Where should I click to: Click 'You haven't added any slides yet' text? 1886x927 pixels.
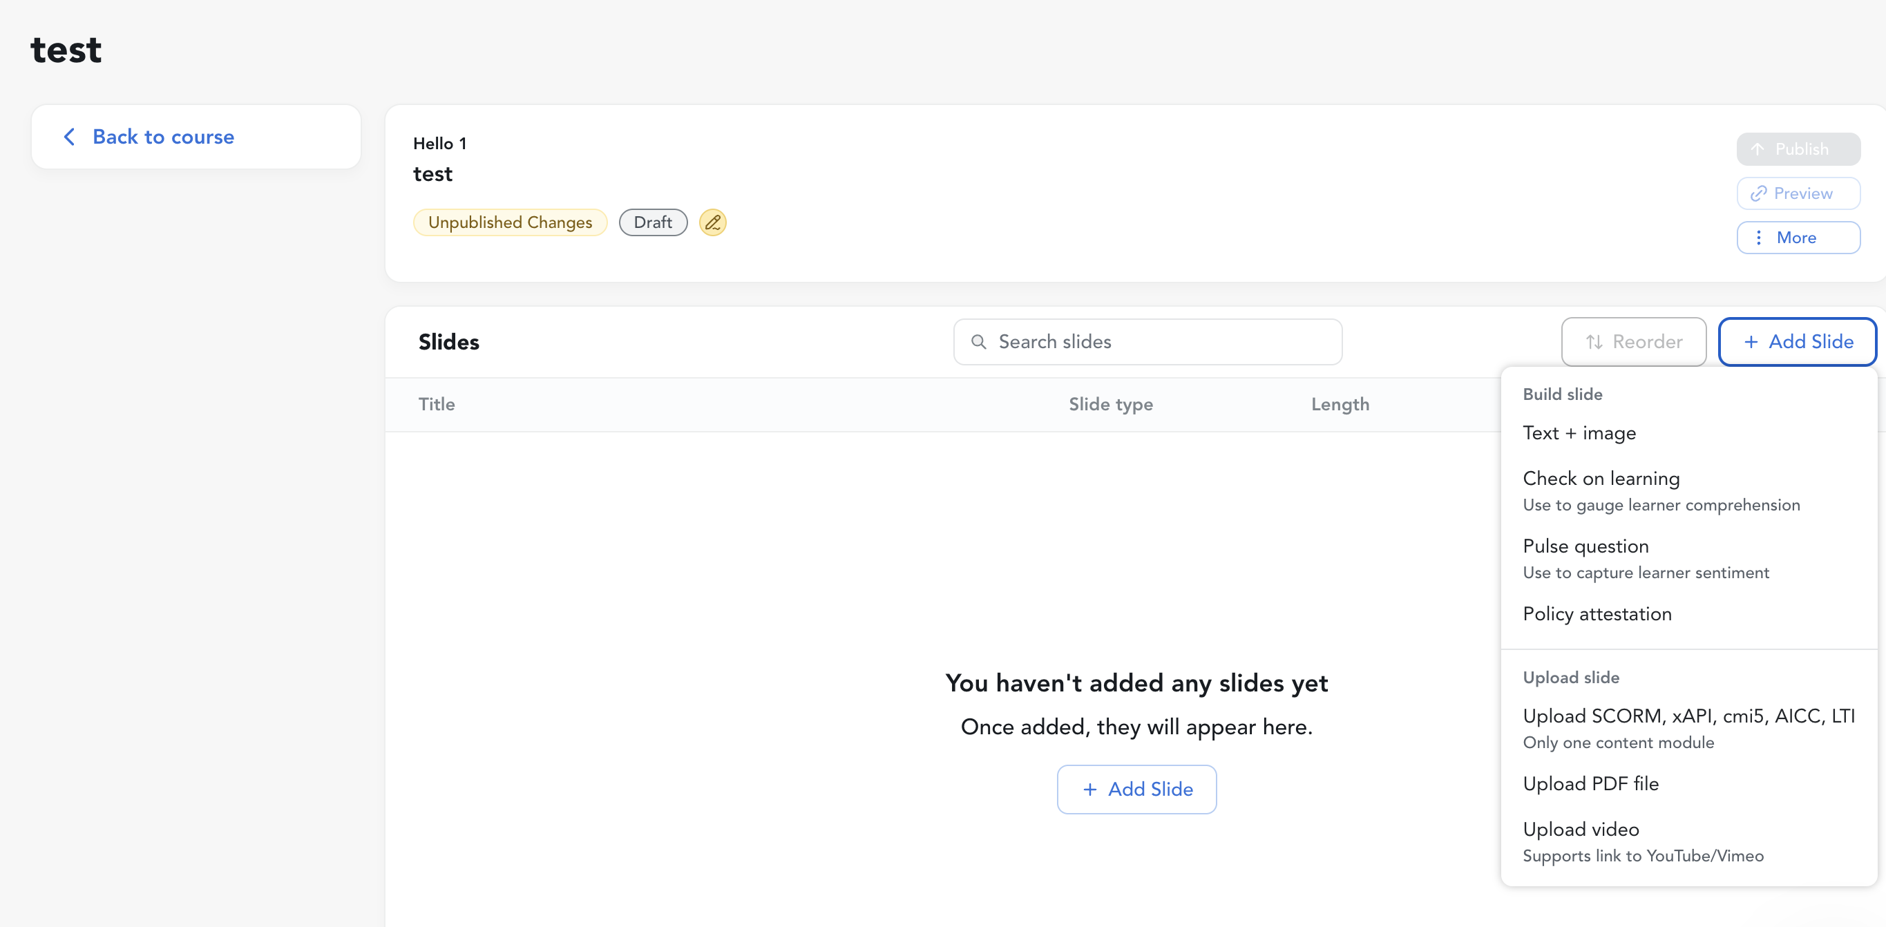(1136, 683)
